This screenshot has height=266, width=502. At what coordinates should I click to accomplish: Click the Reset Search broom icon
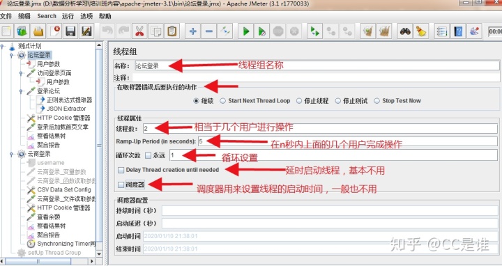pyautogui.click(x=421, y=31)
